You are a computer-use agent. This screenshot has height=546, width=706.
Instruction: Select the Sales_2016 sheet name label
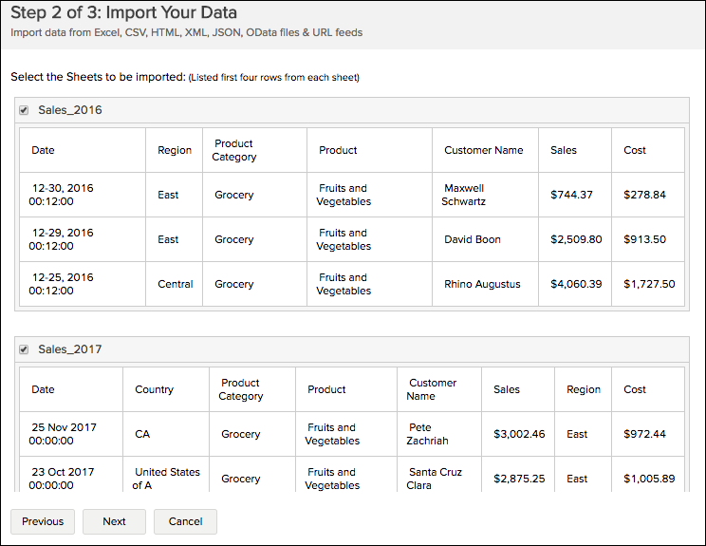[x=69, y=110]
